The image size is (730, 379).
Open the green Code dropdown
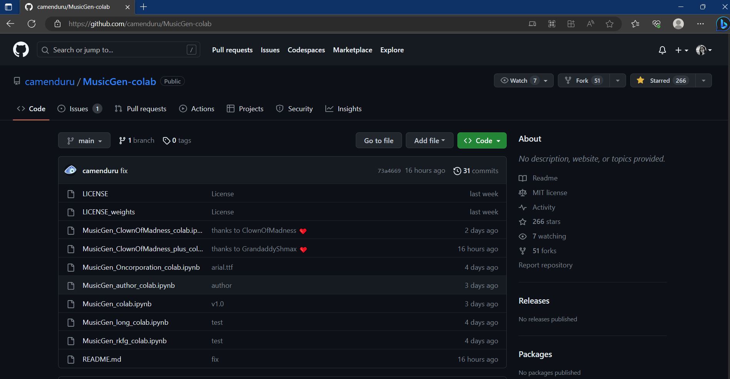[482, 140]
